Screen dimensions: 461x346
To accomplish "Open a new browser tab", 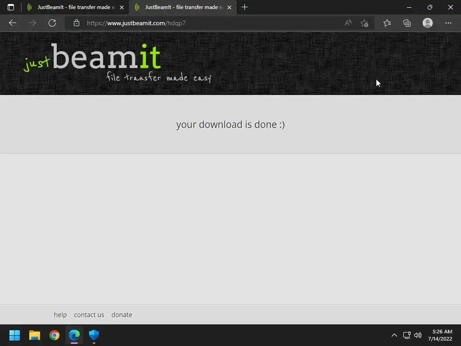I will [244, 7].
